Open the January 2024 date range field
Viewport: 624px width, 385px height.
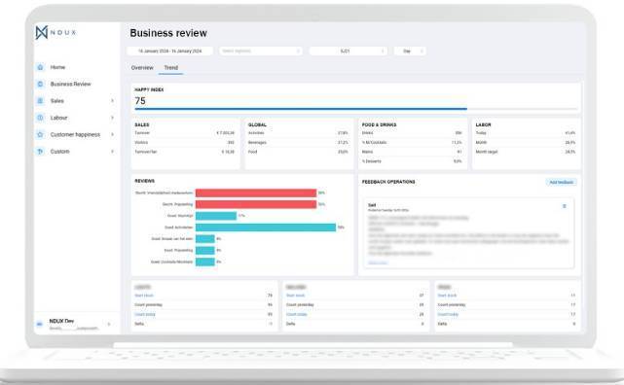pyautogui.click(x=170, y=51)
